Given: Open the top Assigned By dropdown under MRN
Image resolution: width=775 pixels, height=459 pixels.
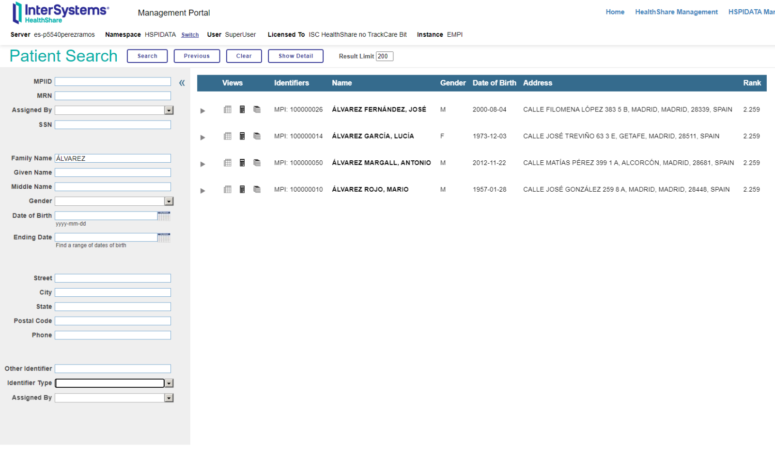Looking at the screenshot, I should (x=169, y=110).
